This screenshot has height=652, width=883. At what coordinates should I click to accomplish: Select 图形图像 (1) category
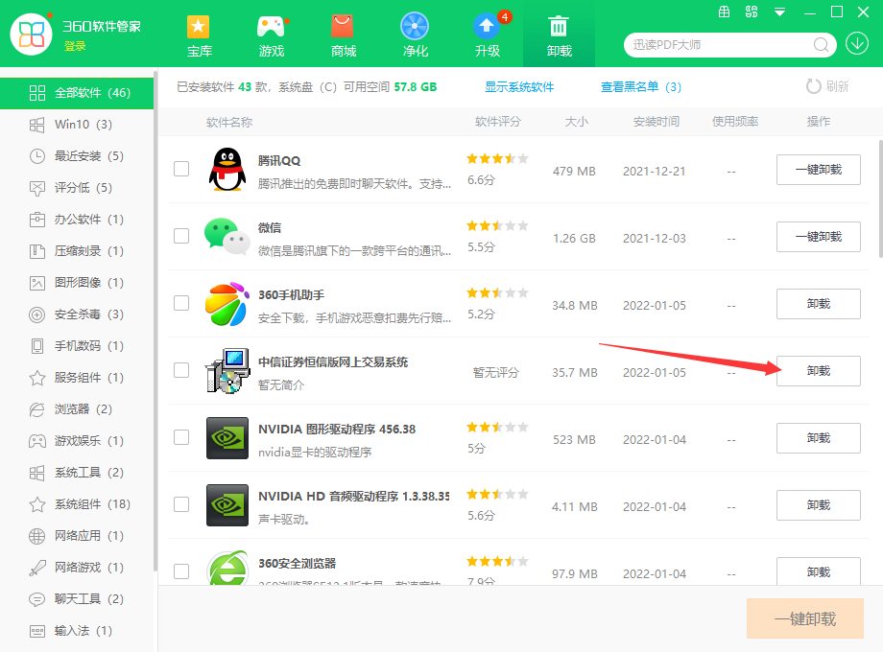77,283
